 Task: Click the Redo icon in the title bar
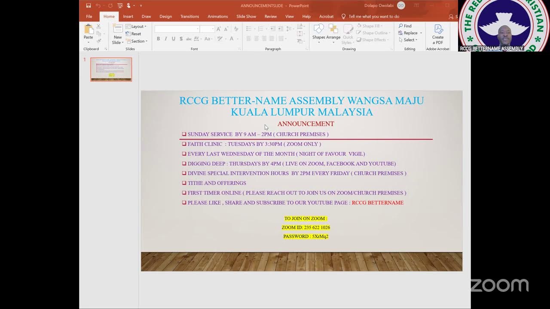tap(110, 6)
